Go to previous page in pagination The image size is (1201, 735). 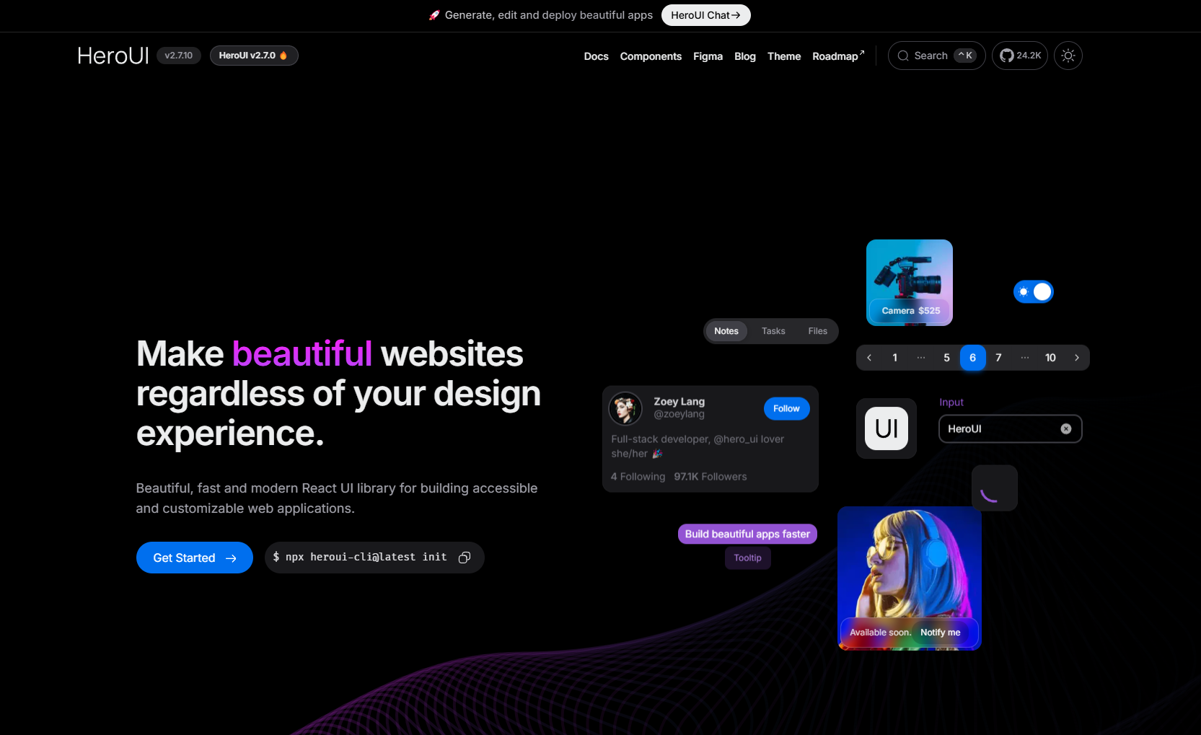(869, 358)
